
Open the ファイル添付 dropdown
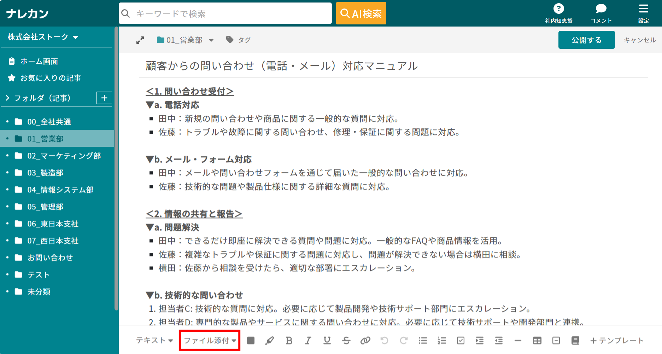point(210,340)
